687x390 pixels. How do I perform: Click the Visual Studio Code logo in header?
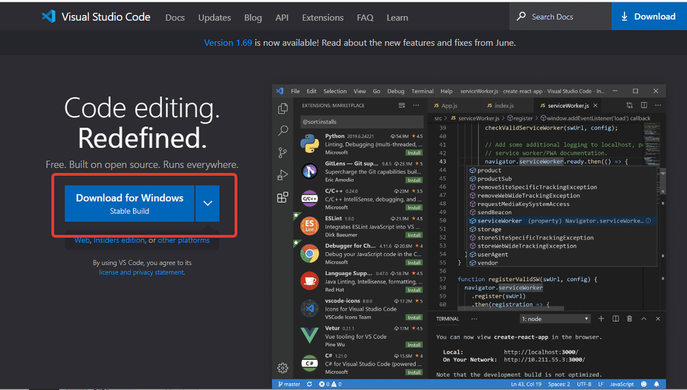click(48, 17)
